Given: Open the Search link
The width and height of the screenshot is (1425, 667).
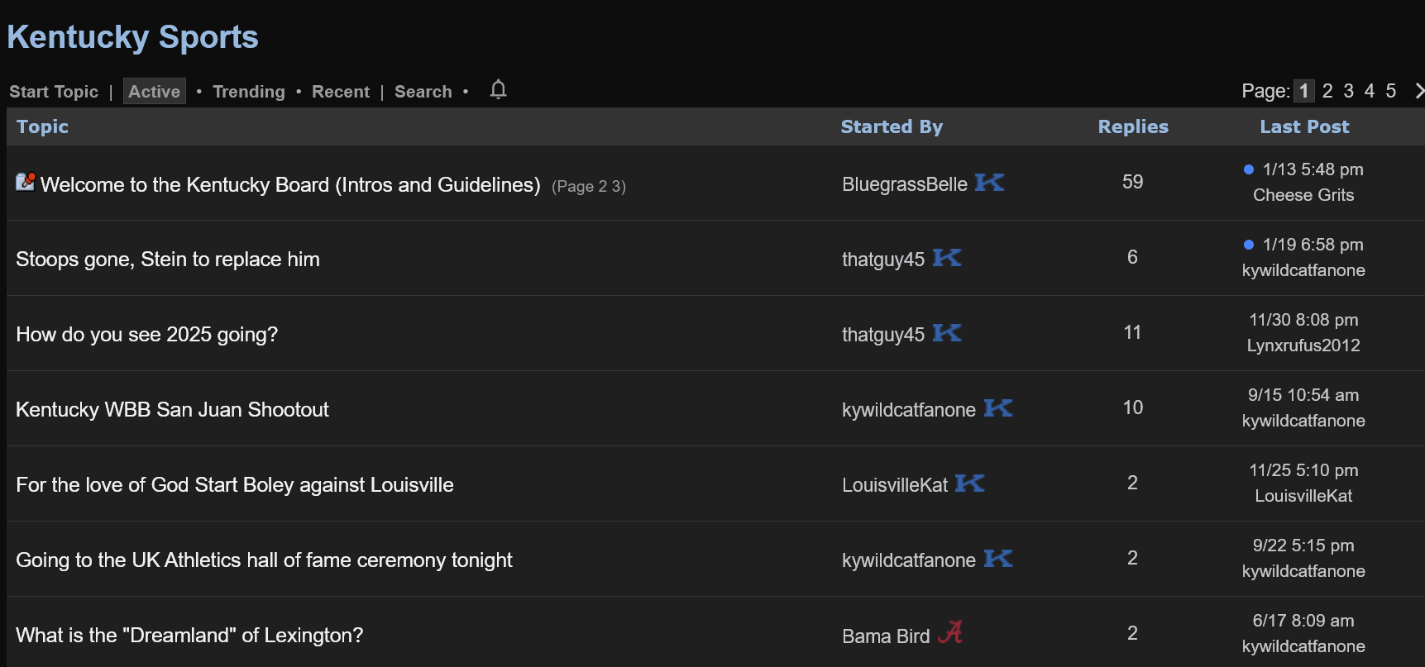Looking at the screenshot, I should (423, 92).
